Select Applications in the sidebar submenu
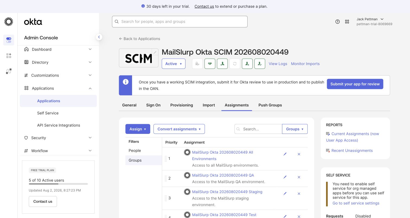410x218 pixels. point(58,101)
